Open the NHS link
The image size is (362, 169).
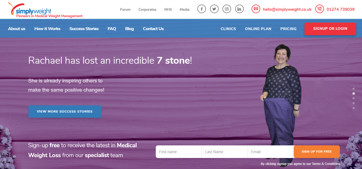click(x=168, y=9)
